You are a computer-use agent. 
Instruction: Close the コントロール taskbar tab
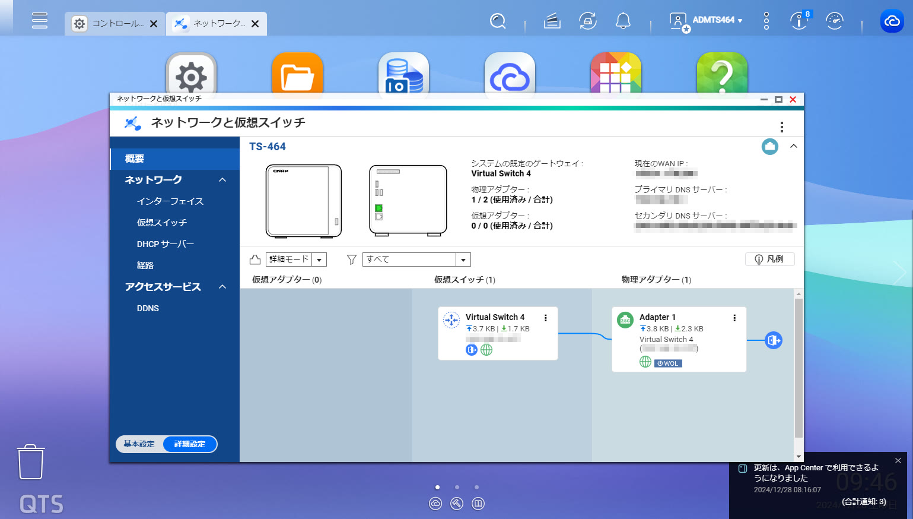pos(154,24)
